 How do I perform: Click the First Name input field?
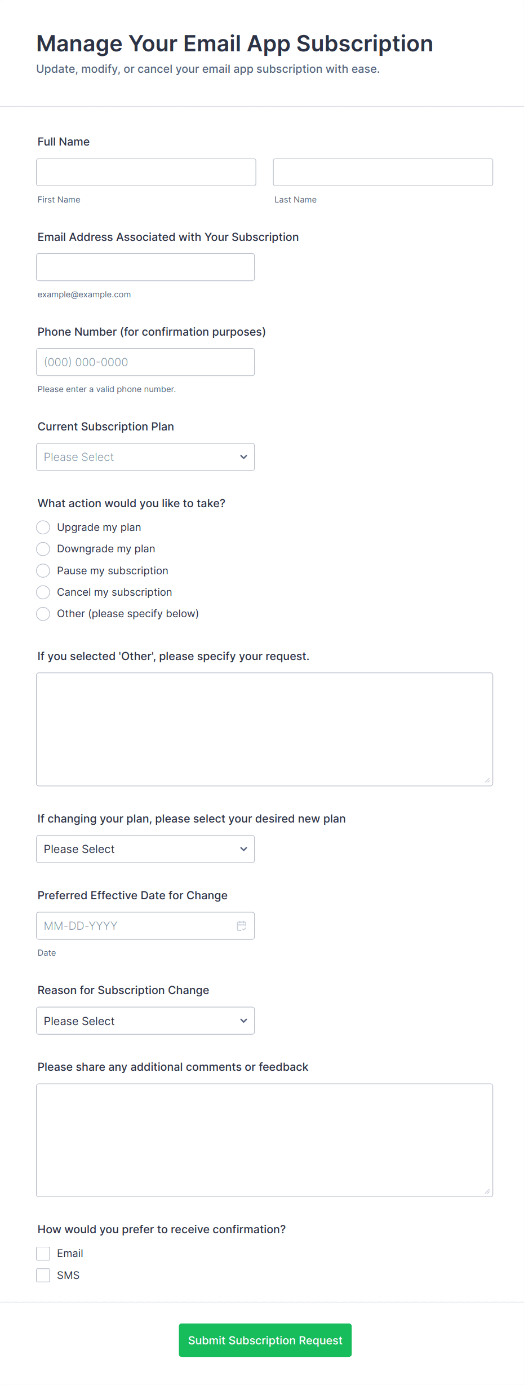click(x=146, y=172)
